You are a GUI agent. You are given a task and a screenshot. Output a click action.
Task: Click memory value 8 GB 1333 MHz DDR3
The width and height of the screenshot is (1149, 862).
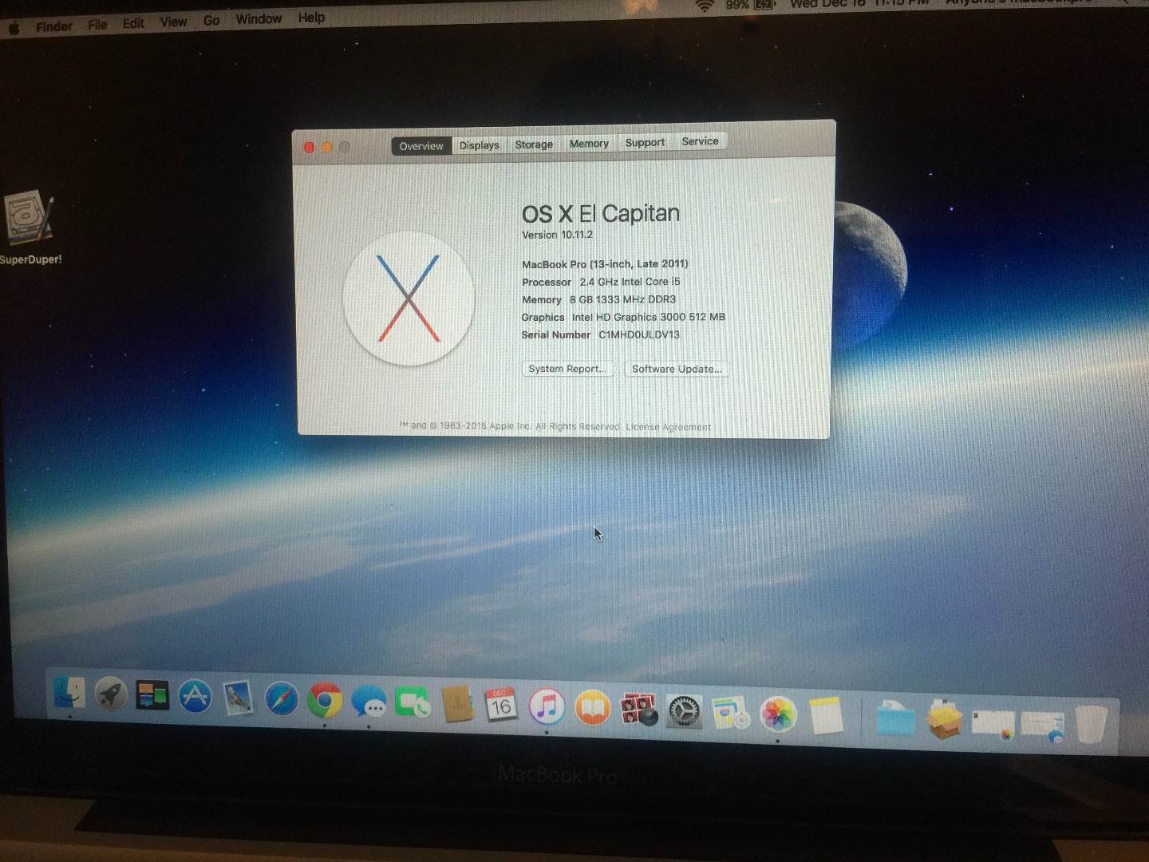coord(622,299)
